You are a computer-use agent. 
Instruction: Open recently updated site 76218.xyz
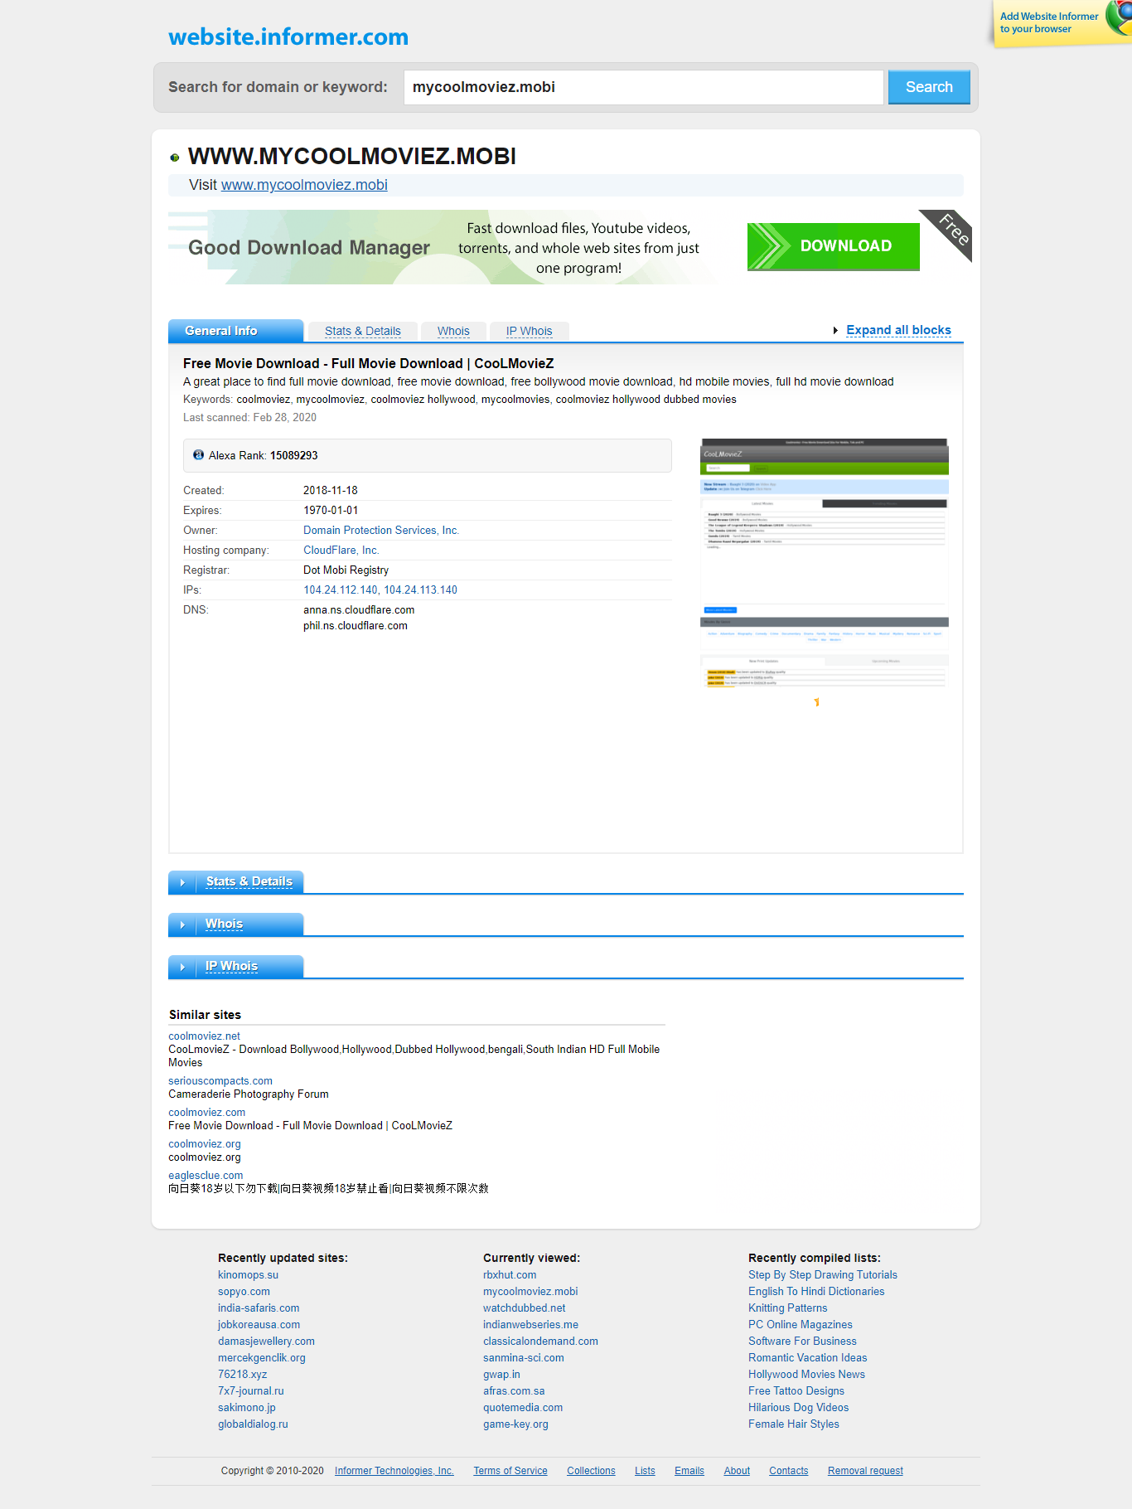point(243,1375)
